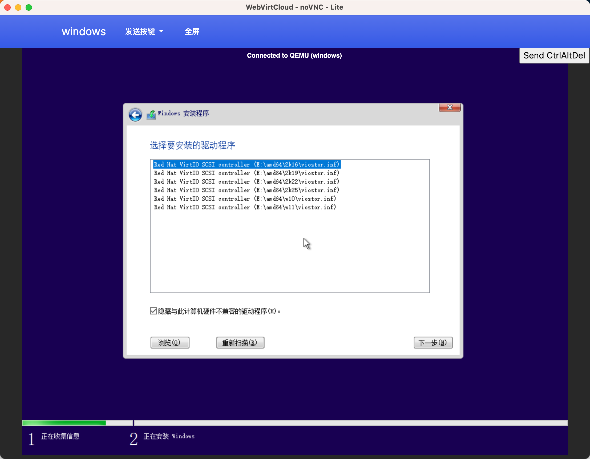Click the macOS red close window button
This screenshot has height=459, width=590.
tap(7, 7)
